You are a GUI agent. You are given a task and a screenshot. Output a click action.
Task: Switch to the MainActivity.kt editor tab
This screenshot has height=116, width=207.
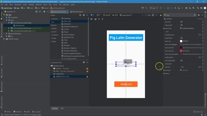point(77,12)
